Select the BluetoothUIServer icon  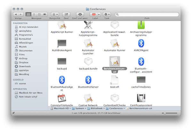88,80
